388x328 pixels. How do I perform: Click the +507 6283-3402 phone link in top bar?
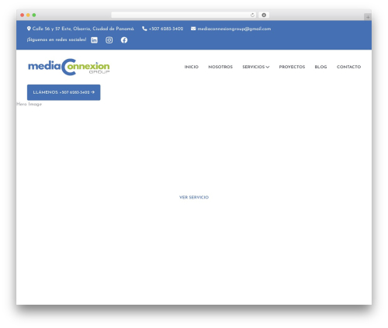click(x=166, y=29)
